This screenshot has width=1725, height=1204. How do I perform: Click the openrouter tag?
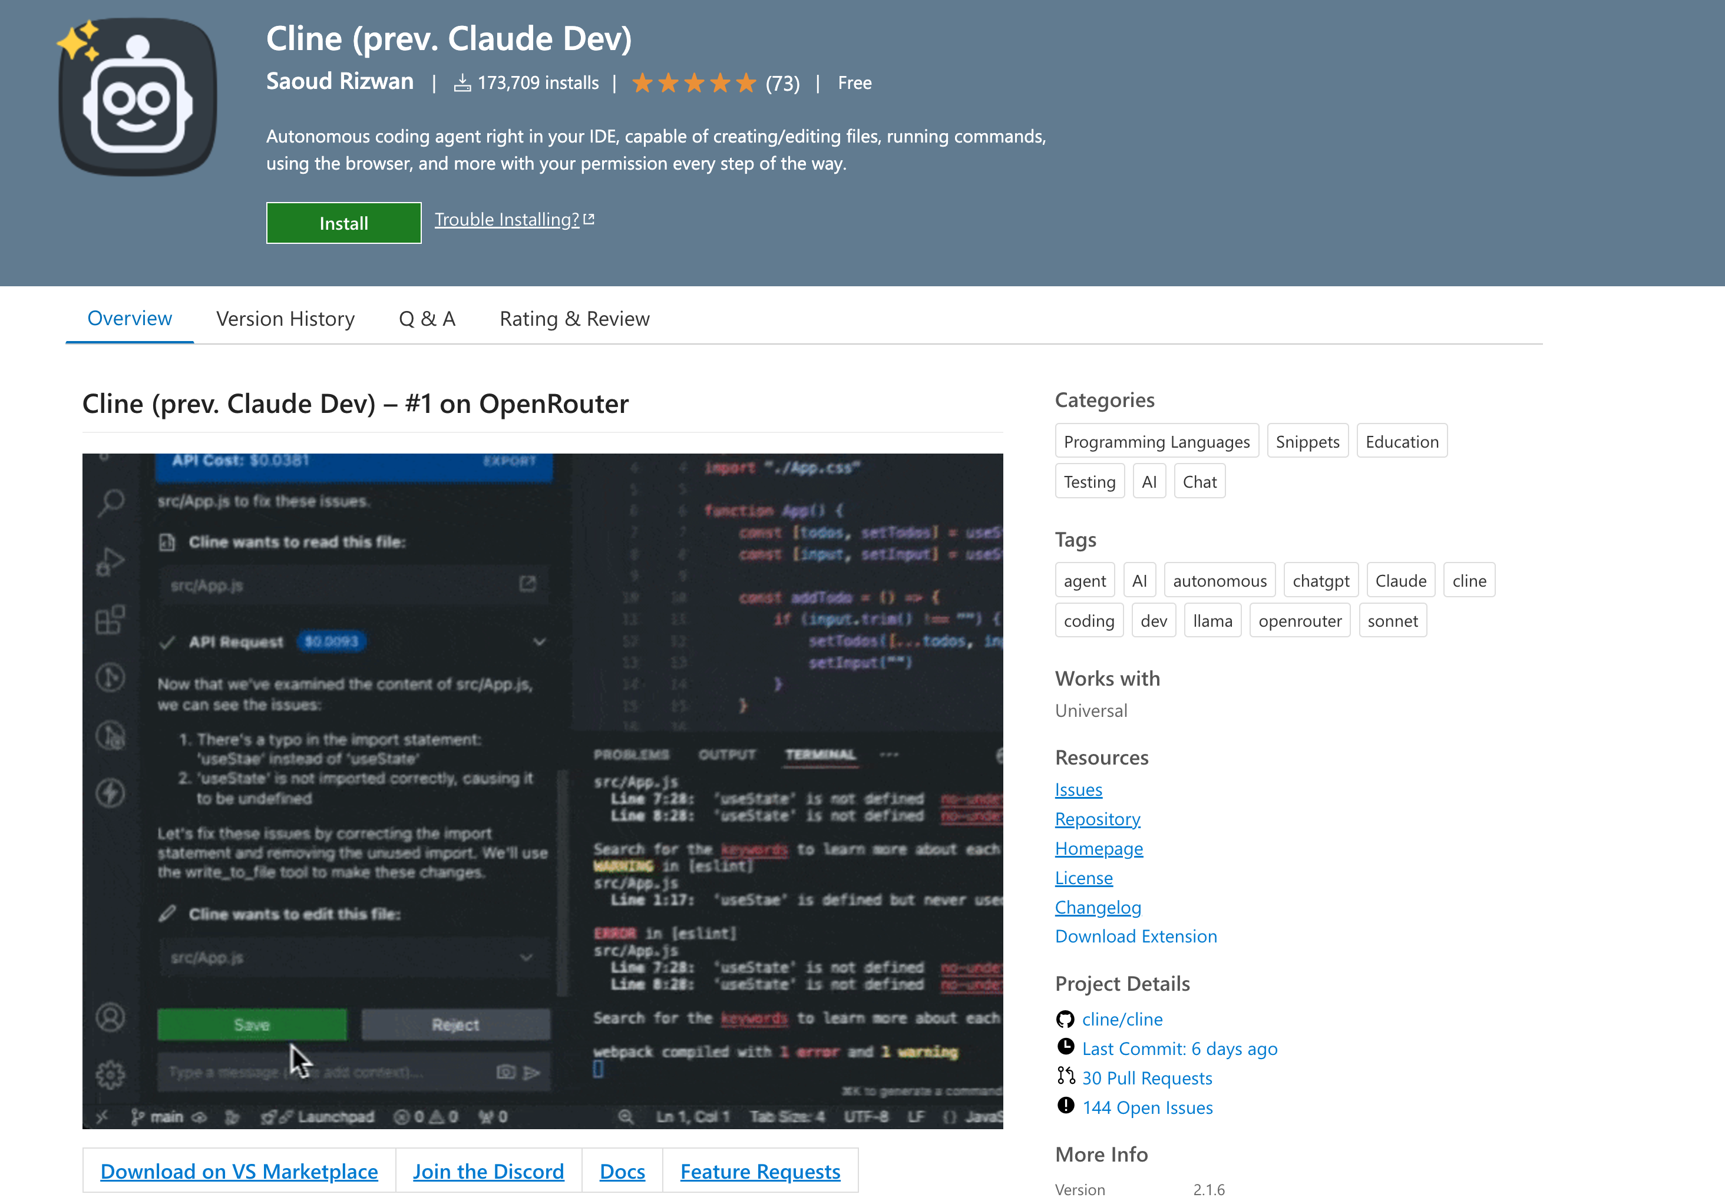(1299, 621)
